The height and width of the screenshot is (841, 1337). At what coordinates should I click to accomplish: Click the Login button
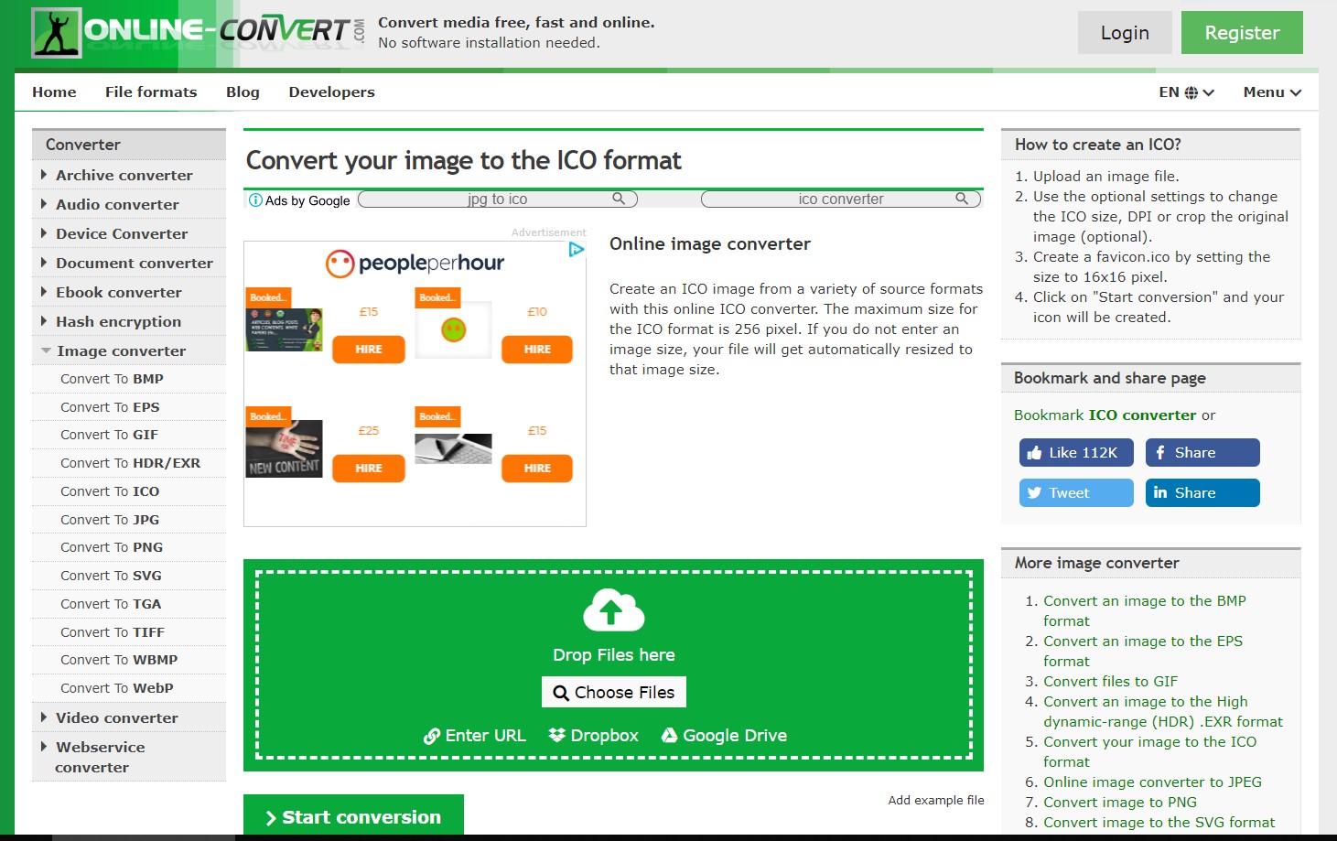pyautogui.click(x=1125, y=33)
